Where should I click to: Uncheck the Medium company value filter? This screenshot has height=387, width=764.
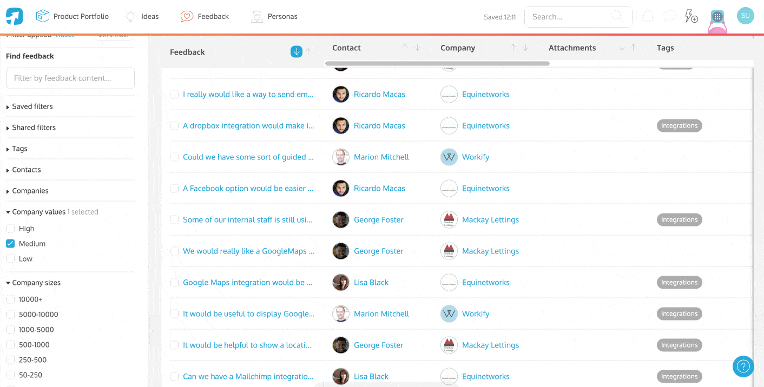tap(10, 244)
